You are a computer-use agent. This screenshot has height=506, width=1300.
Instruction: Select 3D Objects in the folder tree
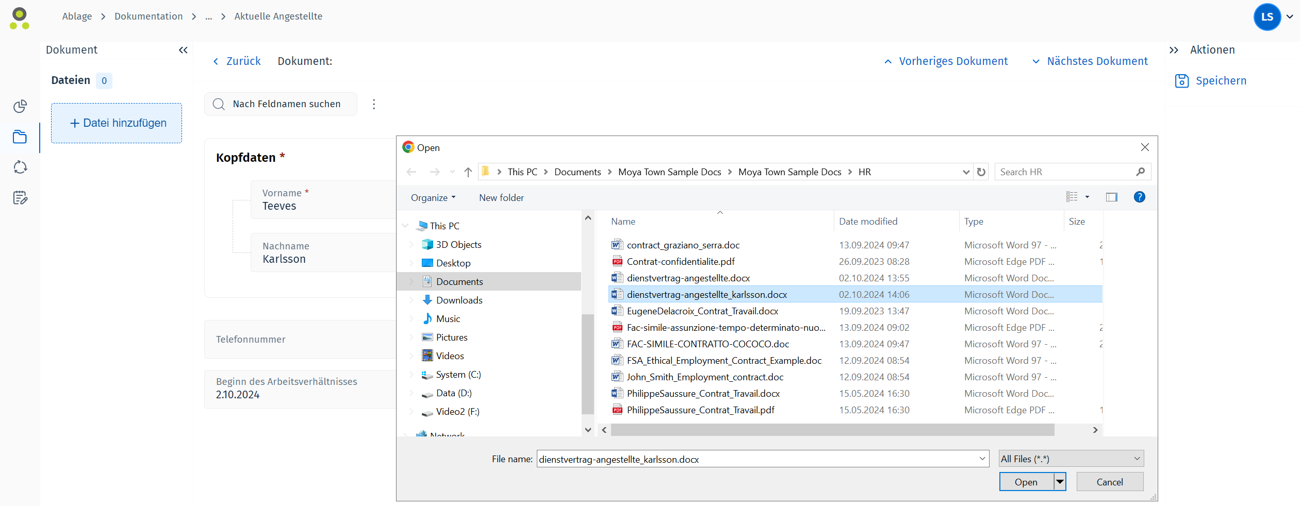coord(458,245)
